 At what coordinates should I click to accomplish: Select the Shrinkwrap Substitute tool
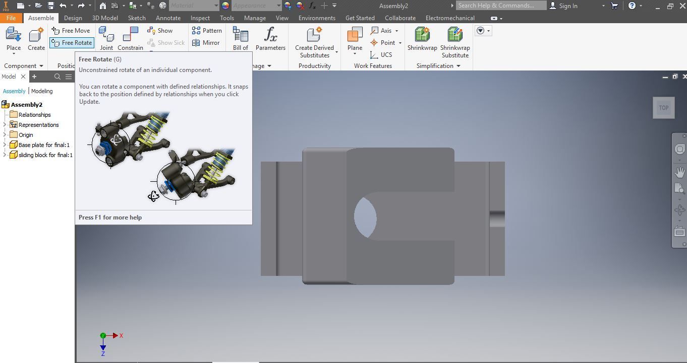coord(455,42)
